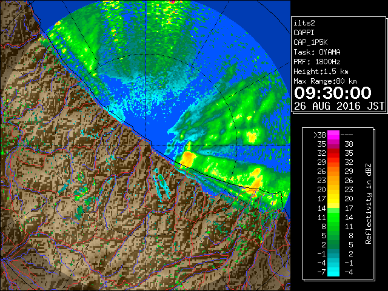Viewport: 388px width, 291px height.
Task: Select the 'PRF: 1800Hz' line
Action: (x=317, y=62)
